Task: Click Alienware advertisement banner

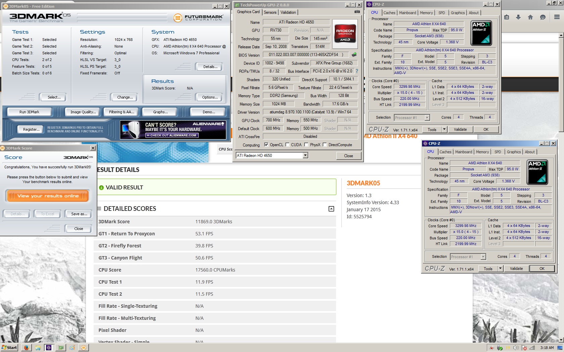Action: 173,130
